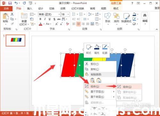Click the Redo icon in title bar

(x=24, y=3)
